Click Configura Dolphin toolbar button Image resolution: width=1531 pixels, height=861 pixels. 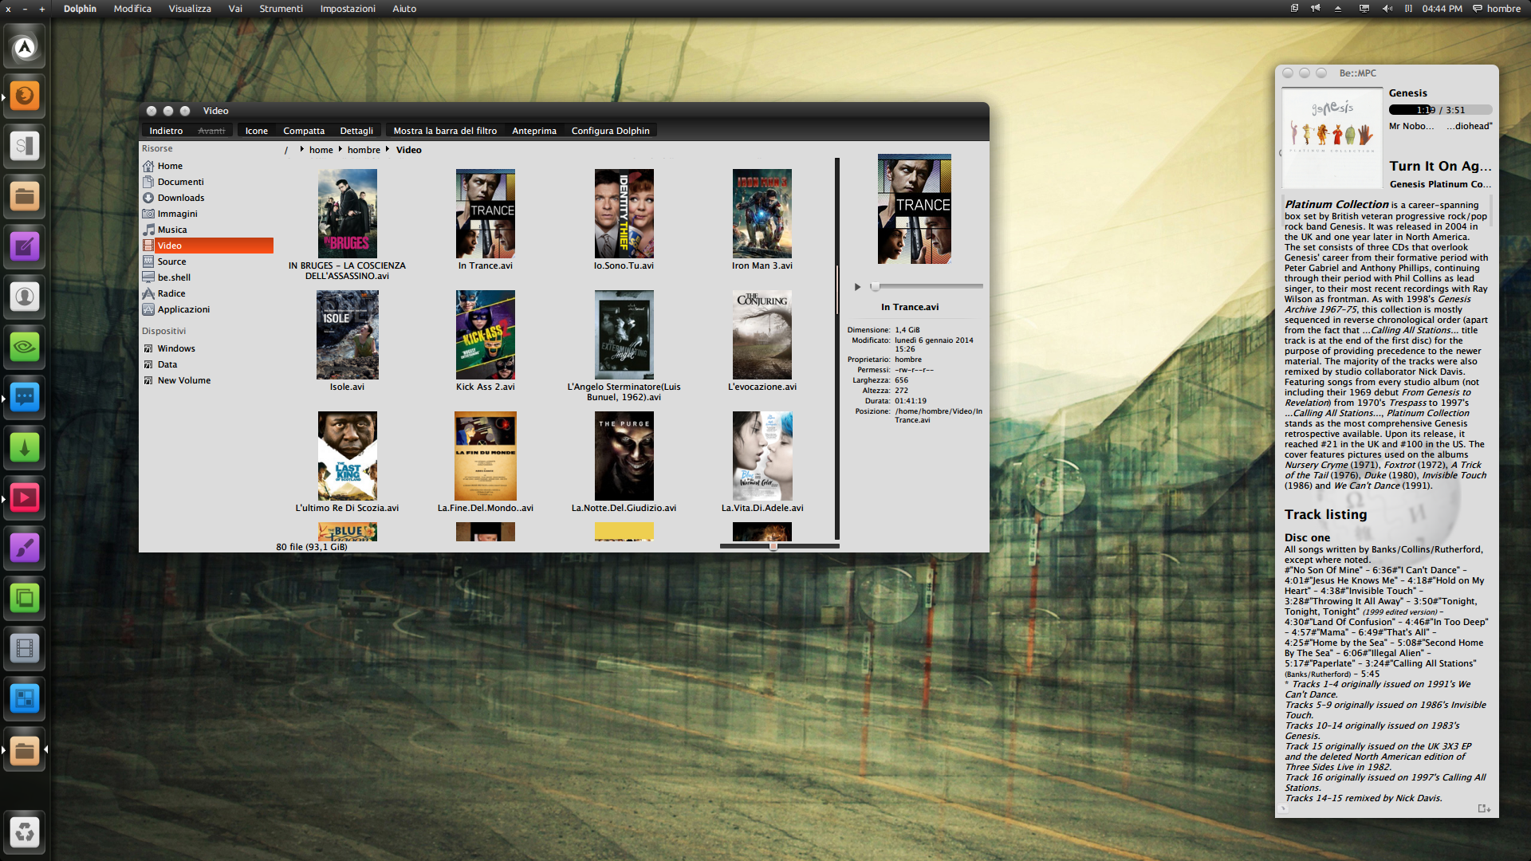pyautogui.click(x=610, y=131)
